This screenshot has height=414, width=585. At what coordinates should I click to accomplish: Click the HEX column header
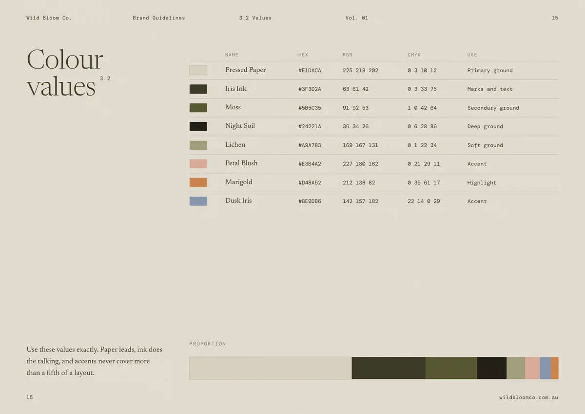point(303,55)
